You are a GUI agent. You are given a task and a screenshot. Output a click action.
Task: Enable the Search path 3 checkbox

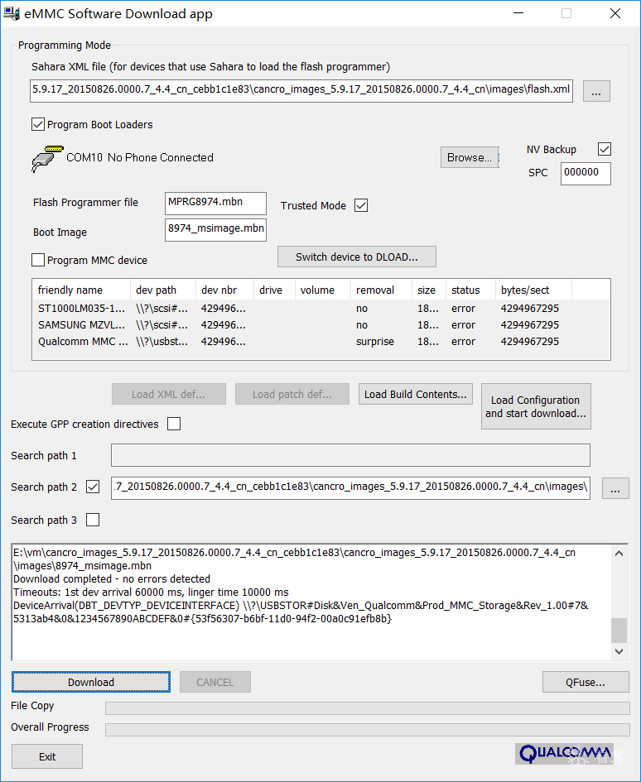(x=93, y=520)
